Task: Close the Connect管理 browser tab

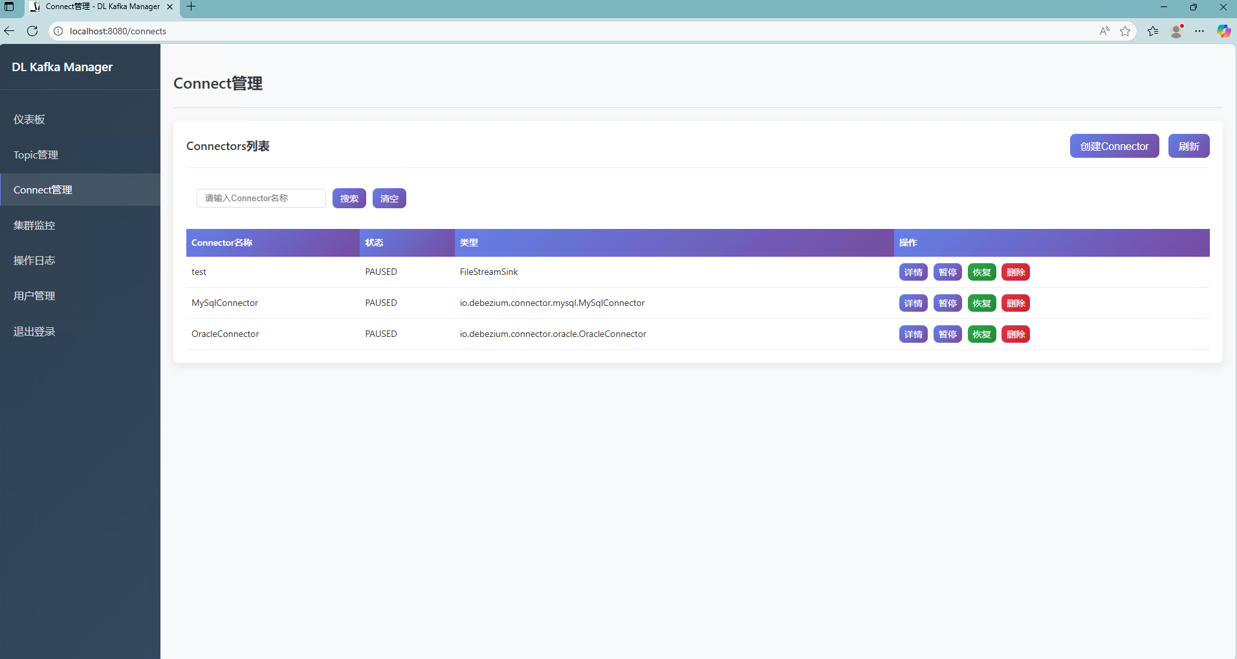Action: 170,6
